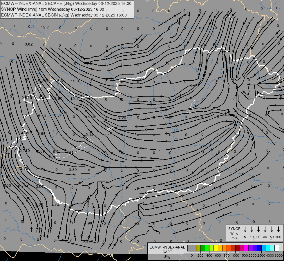Click the 0.754 value on the map
The width and height of the screenshot is (284, 261).
coord(23,186)
